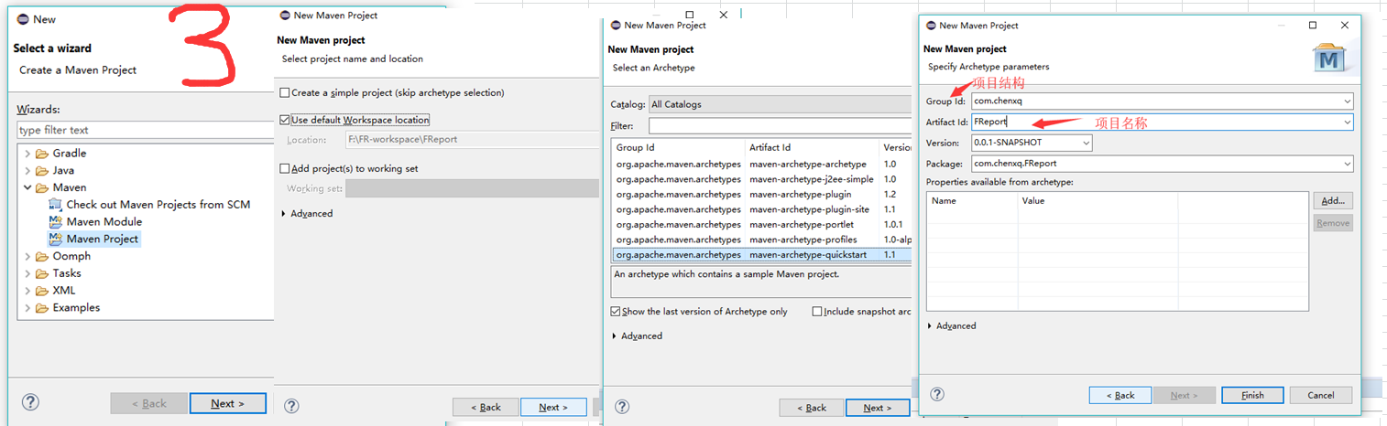Click the XML folder icon
Screen dimensions: 1387x426
41,291
